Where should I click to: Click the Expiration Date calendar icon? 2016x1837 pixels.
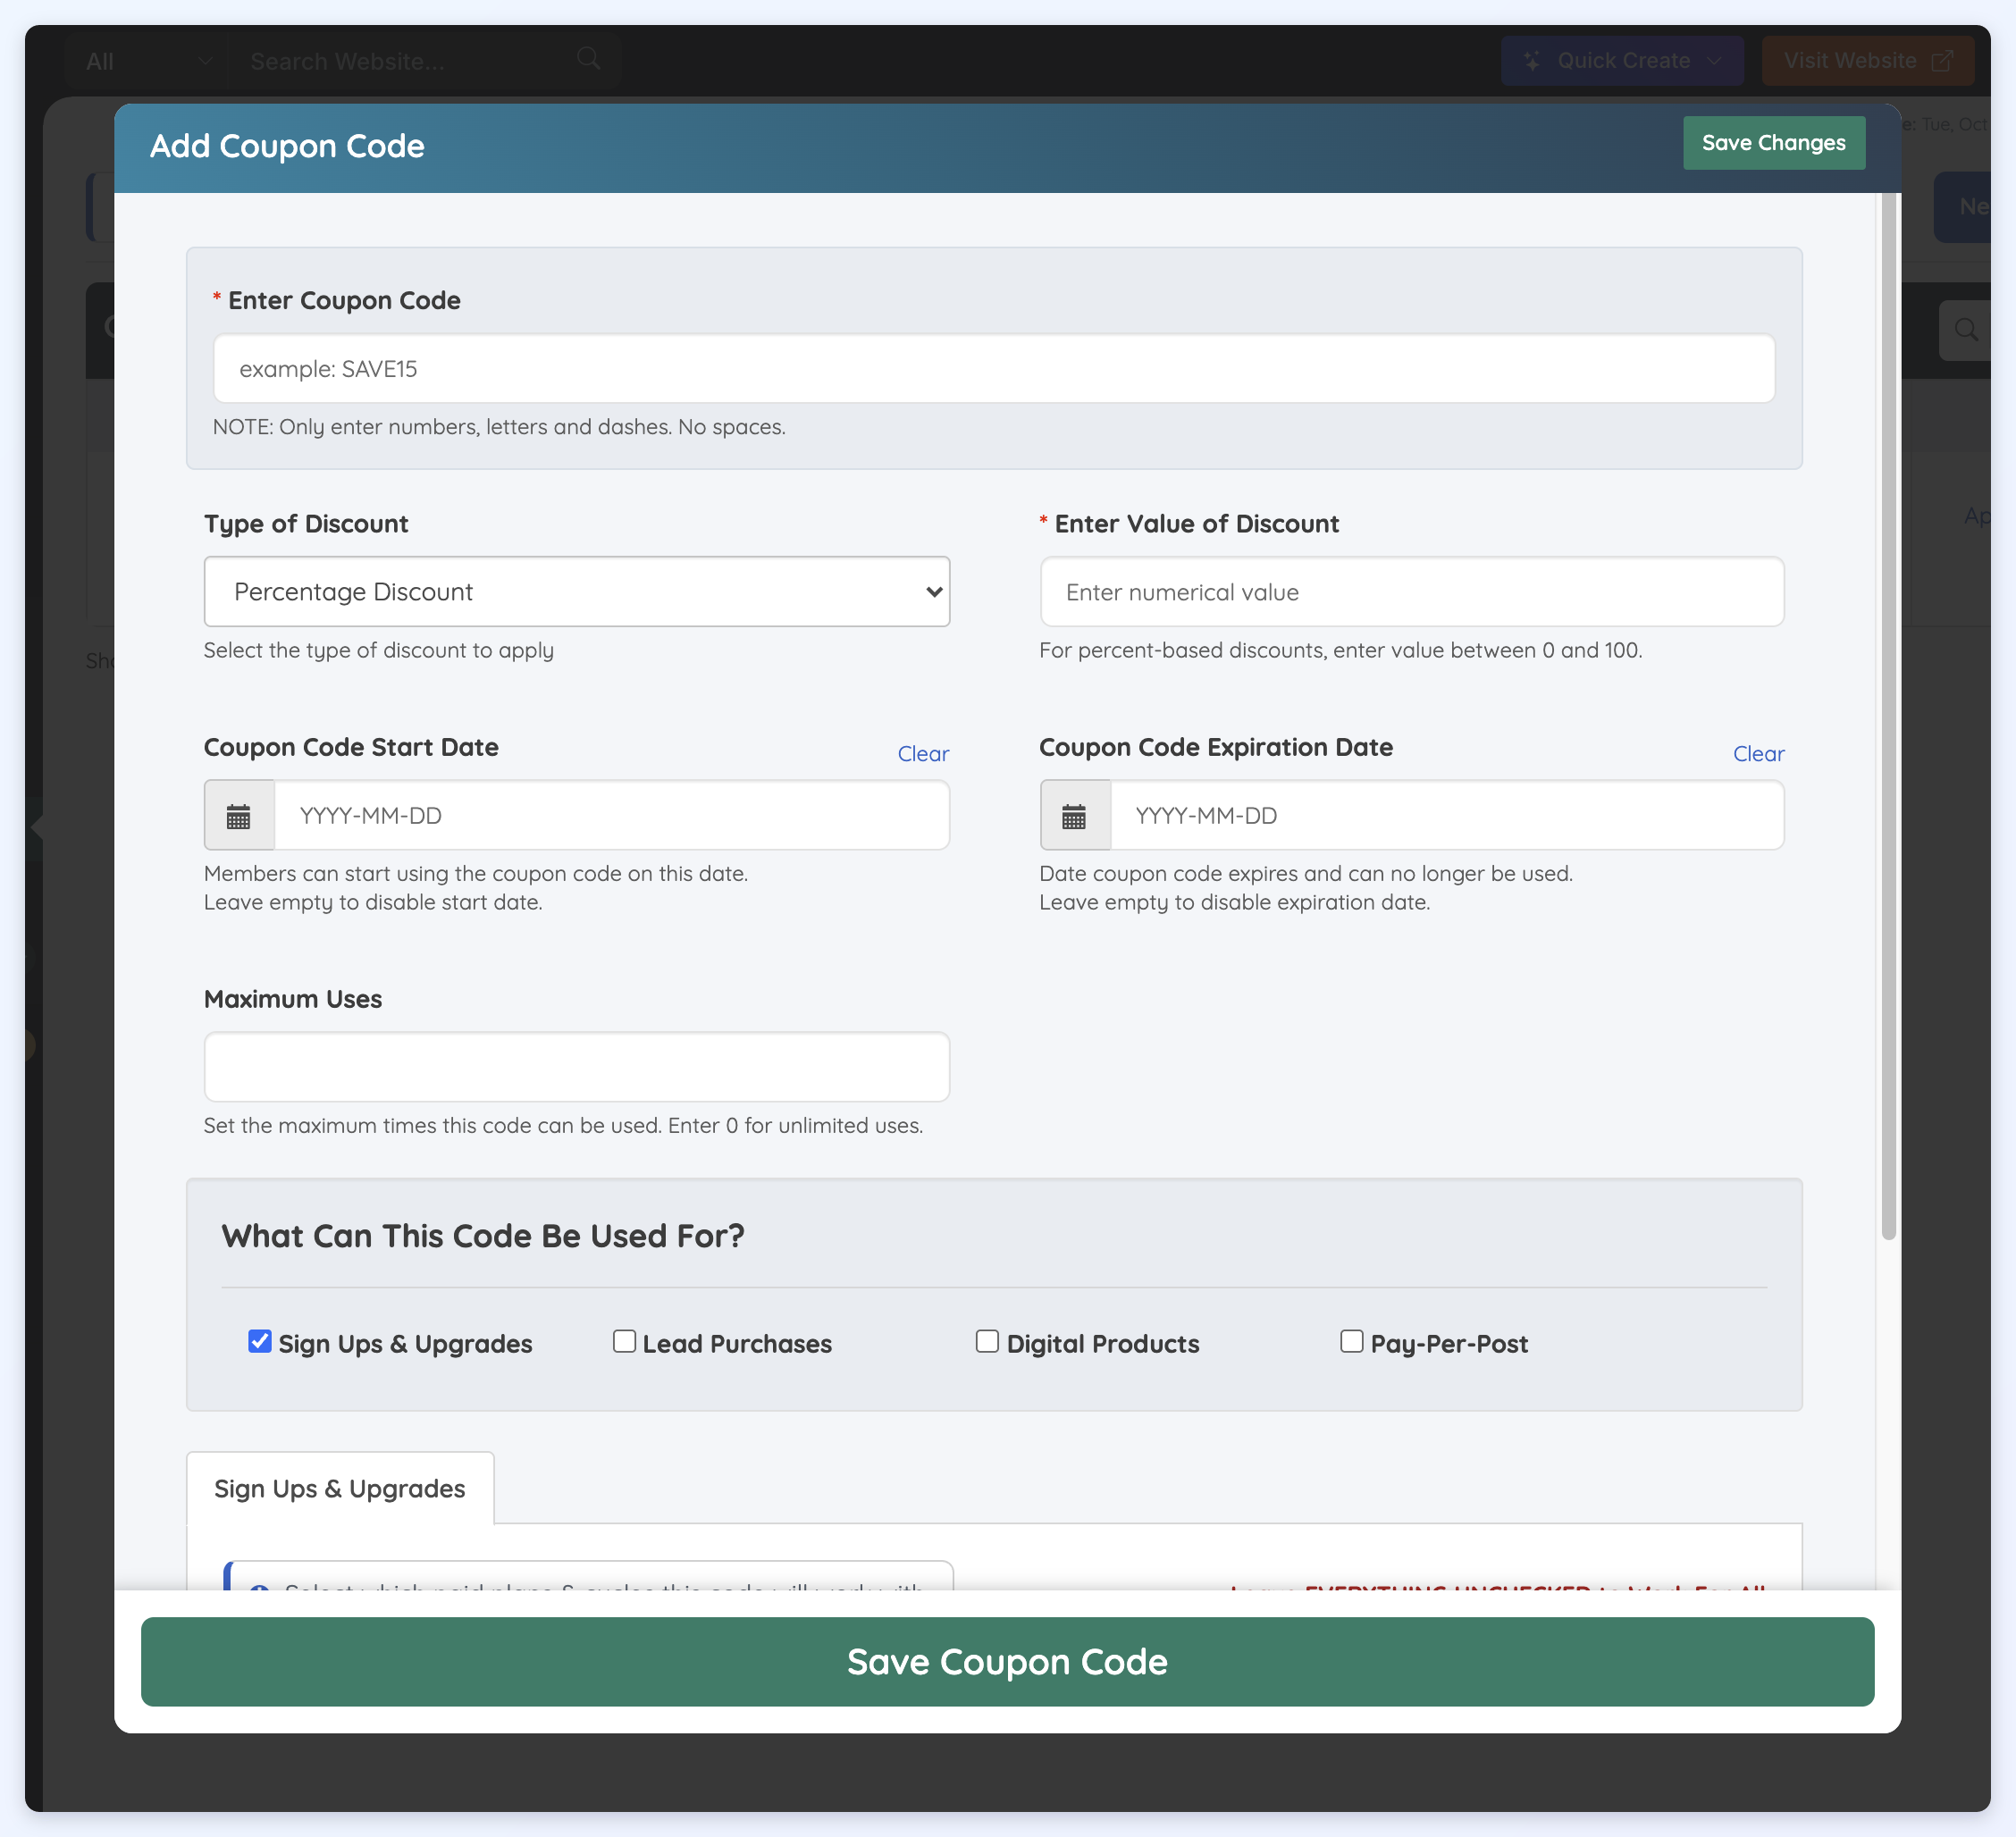tap(1074, 816)
